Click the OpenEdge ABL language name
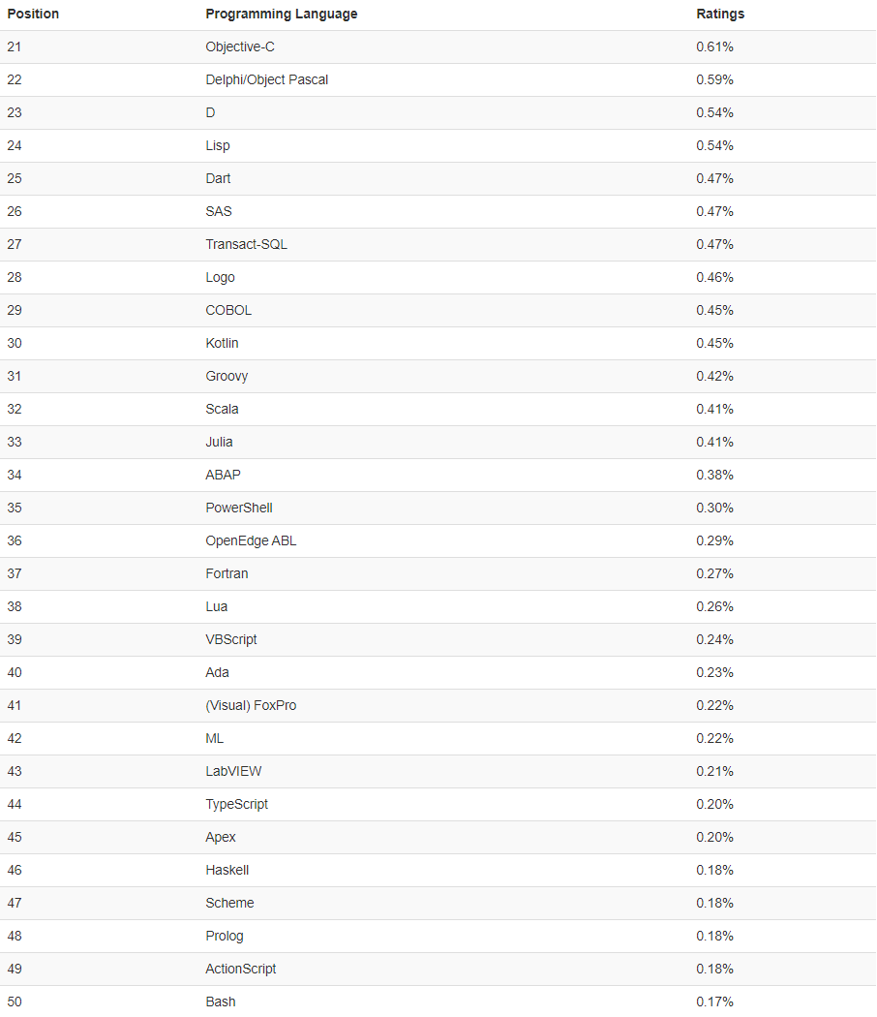 pyautogui.click(x=251, y=540)
